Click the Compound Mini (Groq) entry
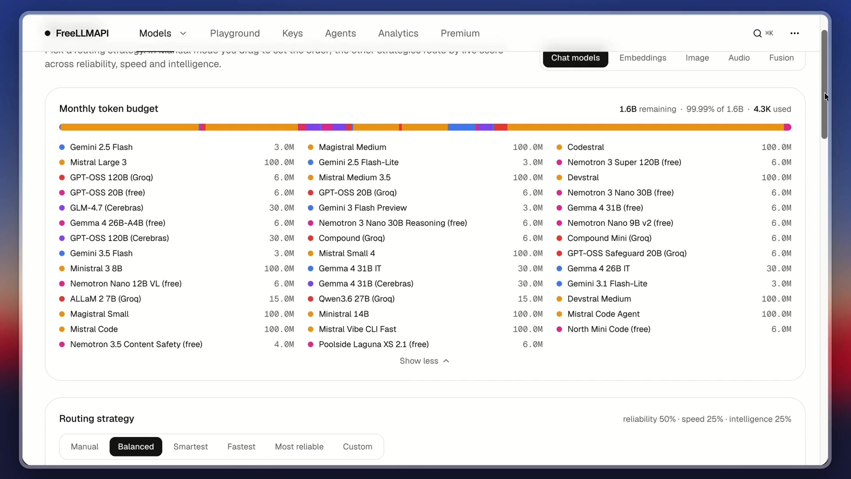Screen dimensions: 851x479 674,238
